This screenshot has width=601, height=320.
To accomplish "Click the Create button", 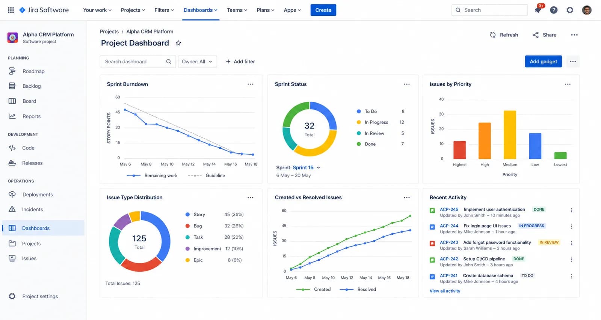I will [x=323, y=10].
